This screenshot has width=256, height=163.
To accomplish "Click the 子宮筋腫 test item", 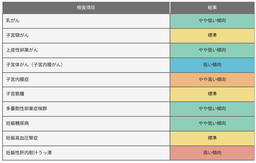I will tap(15, 94).
